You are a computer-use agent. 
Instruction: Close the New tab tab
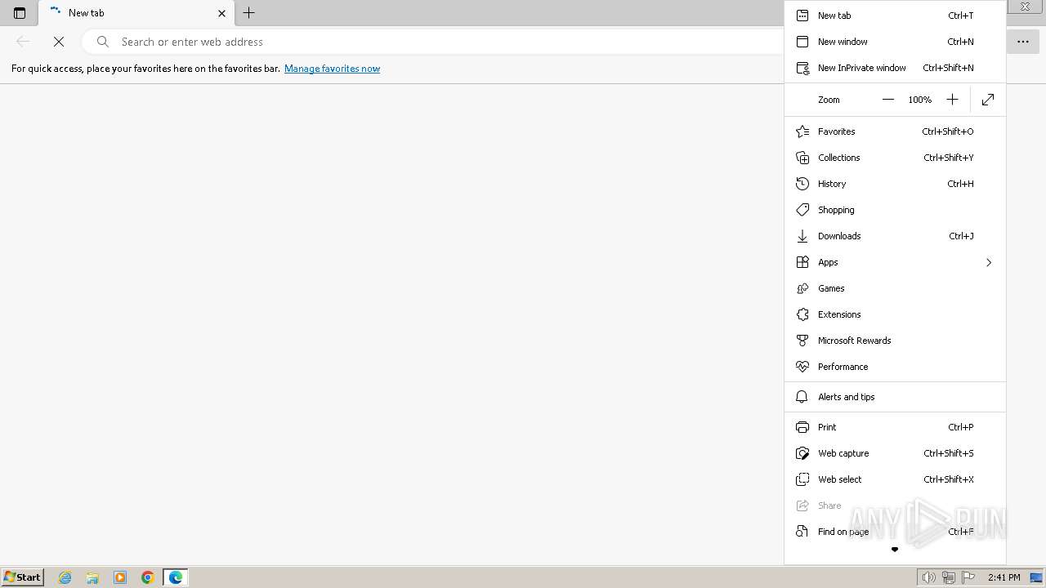coord(221,13)
